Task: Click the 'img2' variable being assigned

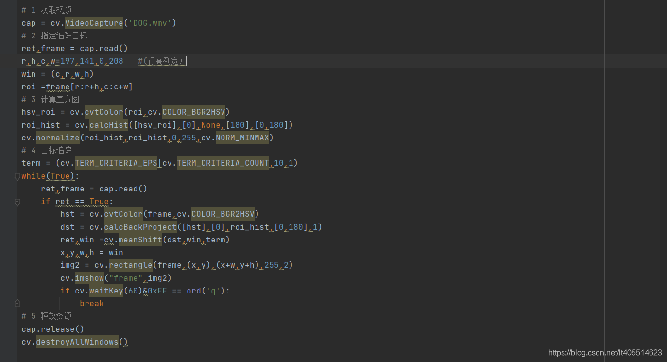Action: (x=70, y=265)
